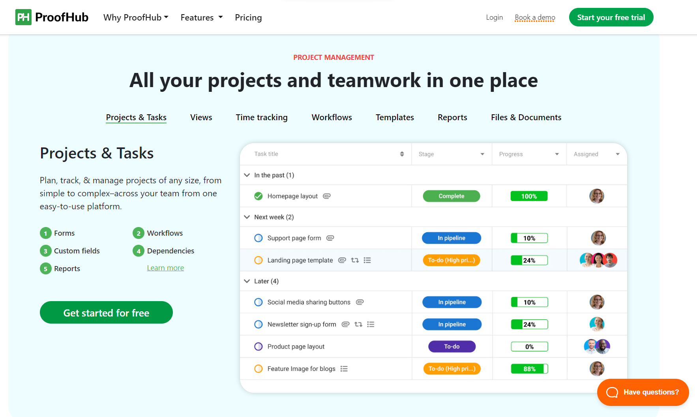Click comment icon on Landing page template

[342, 260]
